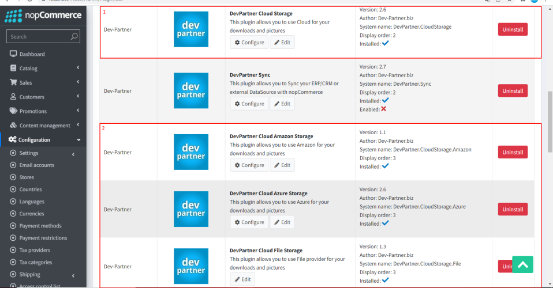Open Payment restrictions page
553x288 pixels.
click(x=43, y=238)
